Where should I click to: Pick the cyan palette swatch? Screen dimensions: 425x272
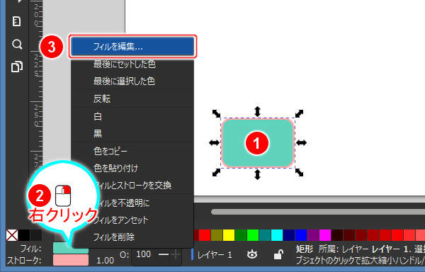277,235
